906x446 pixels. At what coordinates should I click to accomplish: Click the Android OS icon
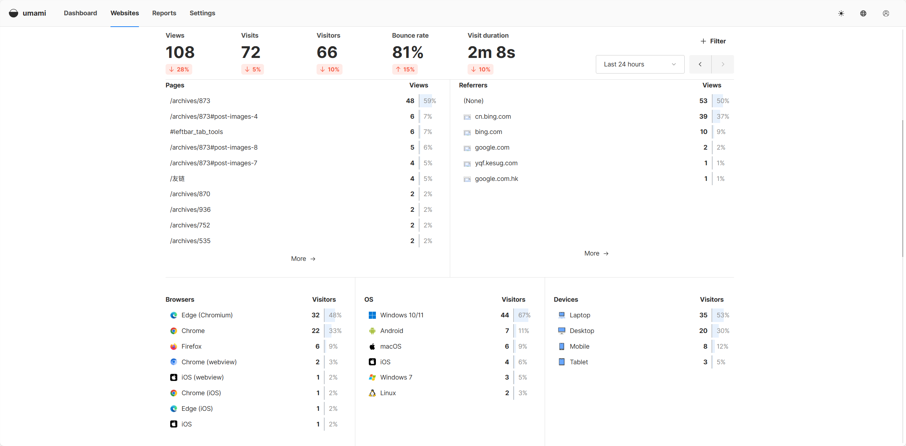pos(372,331)
